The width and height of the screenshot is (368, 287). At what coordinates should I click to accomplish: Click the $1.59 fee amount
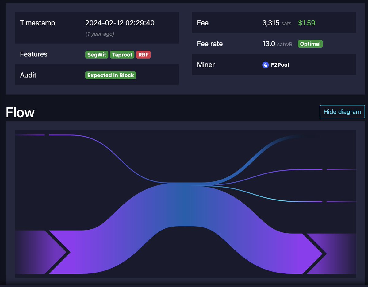(x=307, y=23)
